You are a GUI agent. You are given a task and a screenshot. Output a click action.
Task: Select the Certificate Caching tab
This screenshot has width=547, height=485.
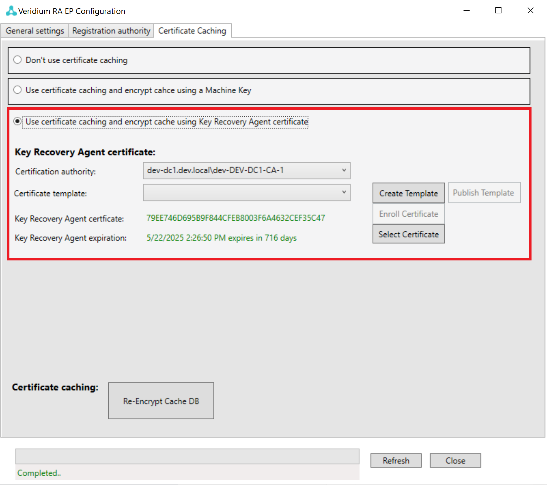(x=192, y=31)
